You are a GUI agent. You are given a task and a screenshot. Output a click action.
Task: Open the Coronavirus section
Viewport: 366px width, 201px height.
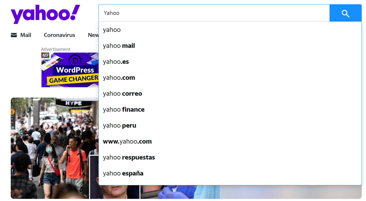click(x=59, y=35)
